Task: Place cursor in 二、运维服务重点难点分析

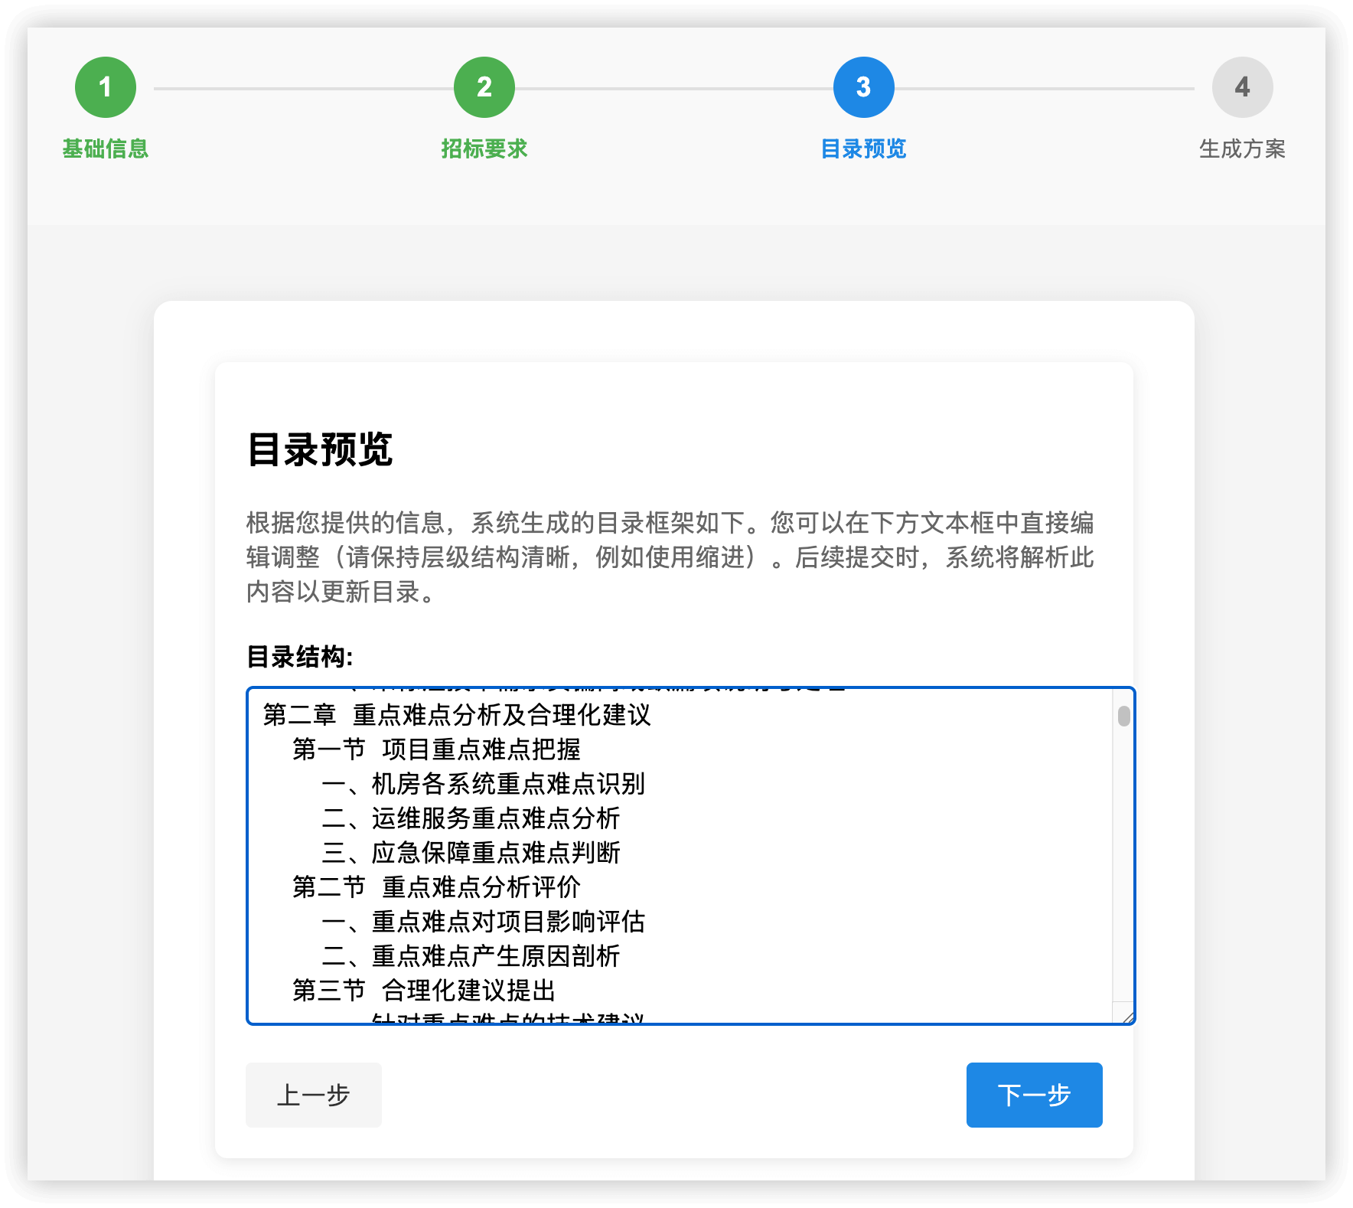Action: (x=471, y=818)
